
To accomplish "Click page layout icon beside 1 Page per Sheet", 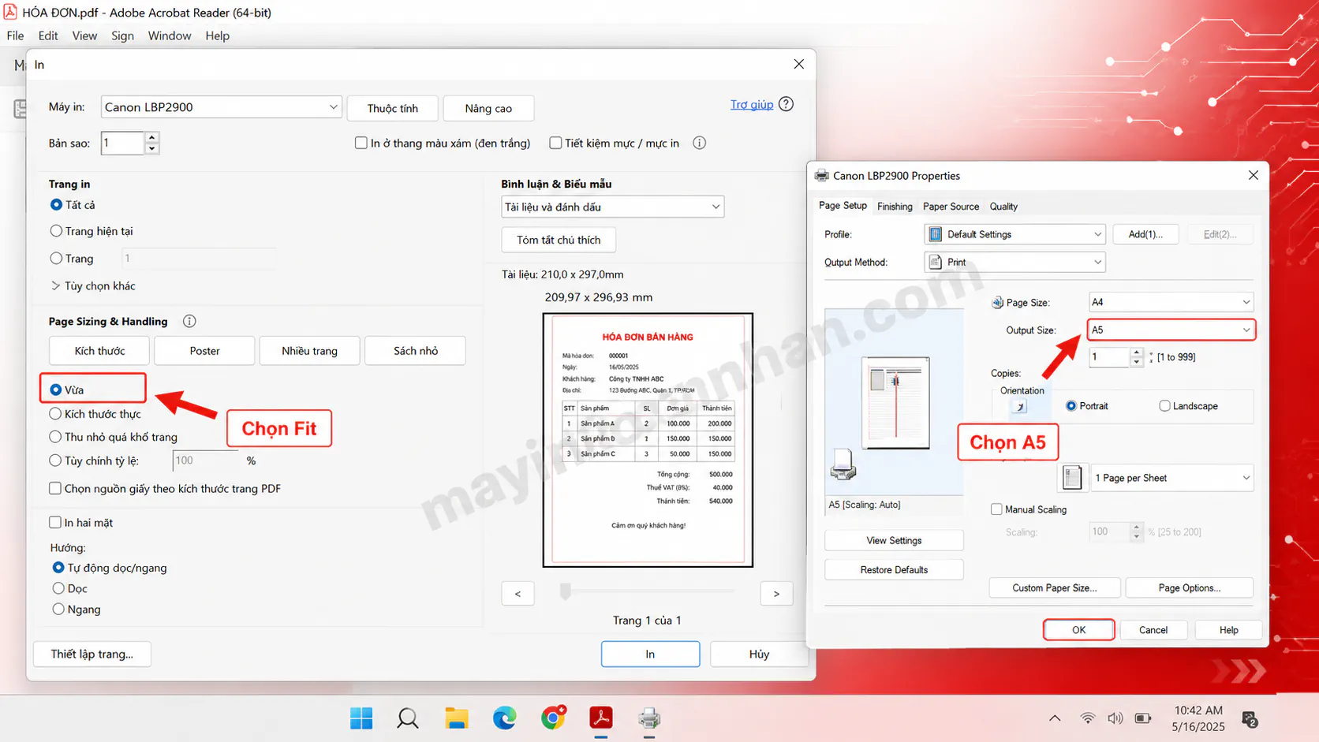I will click(1072, 477).
